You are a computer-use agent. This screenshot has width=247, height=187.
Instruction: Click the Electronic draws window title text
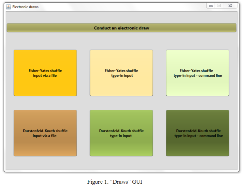pyautogui.click(x=25, y=7)
